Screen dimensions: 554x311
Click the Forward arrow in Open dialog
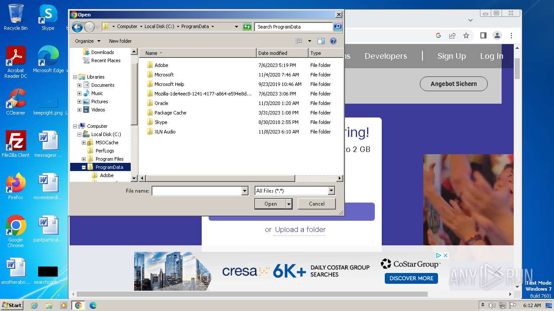click(89, 27)
